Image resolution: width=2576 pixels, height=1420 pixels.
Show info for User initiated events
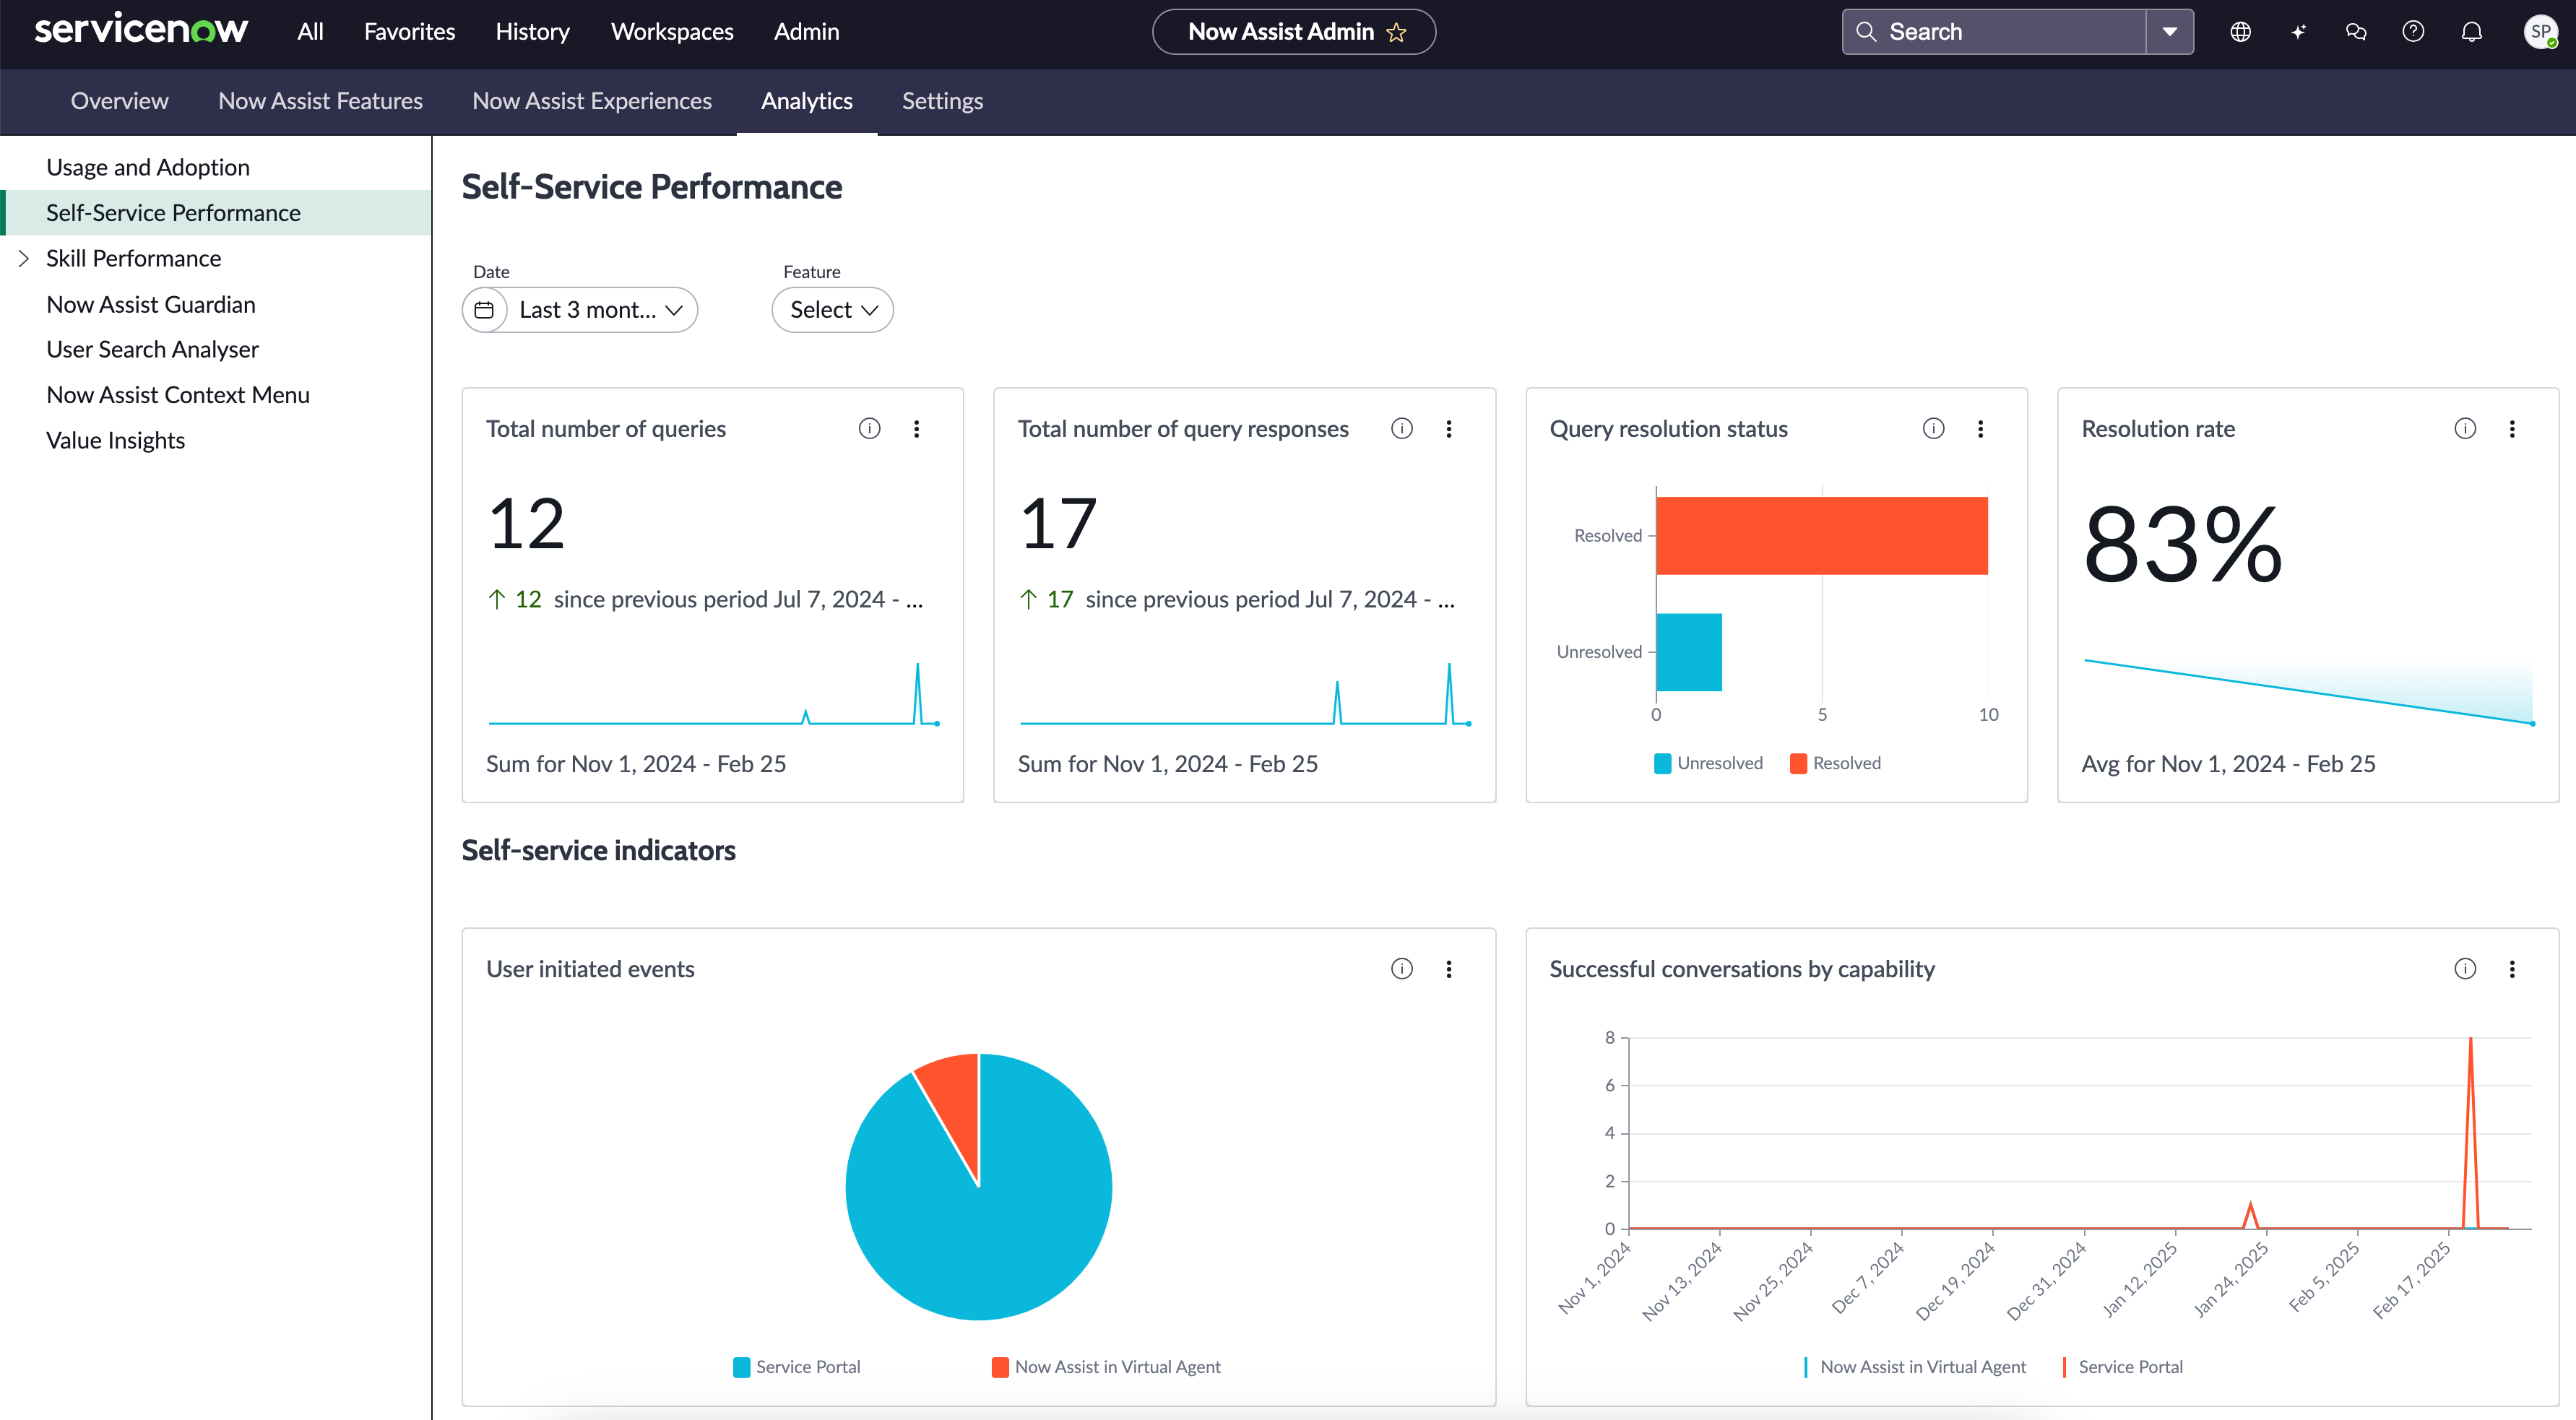click(x=1401, y=969)
